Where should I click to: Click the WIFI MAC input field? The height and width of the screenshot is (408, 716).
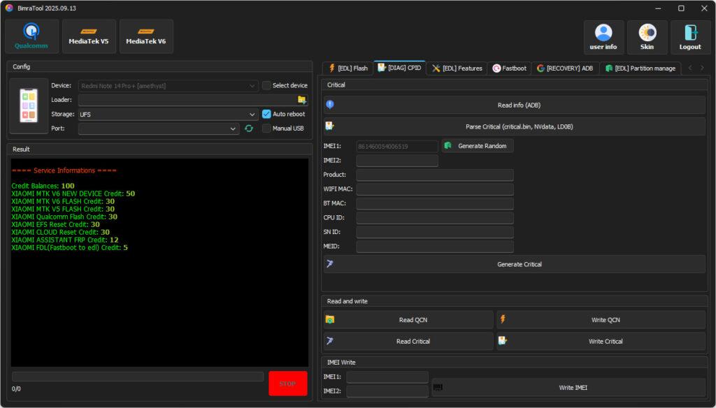pos(434,189)
